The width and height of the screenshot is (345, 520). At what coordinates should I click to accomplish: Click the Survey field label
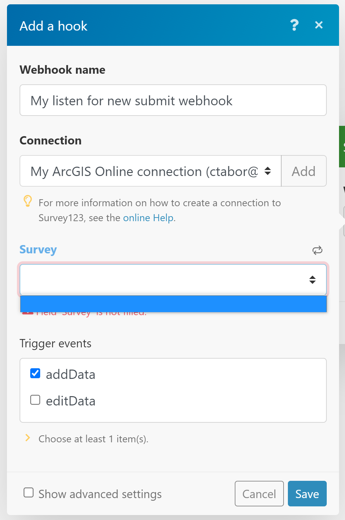[38, 249]
